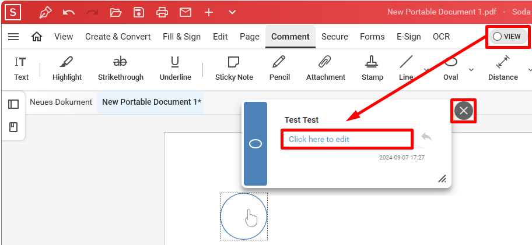Select the Oval shape tool
Viewport: 532px width, 245px height.
[x=450, y=69]
